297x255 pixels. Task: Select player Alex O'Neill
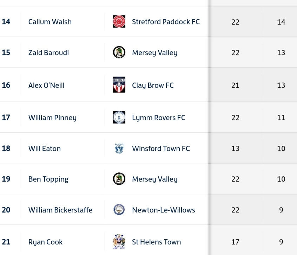point(46,85)
